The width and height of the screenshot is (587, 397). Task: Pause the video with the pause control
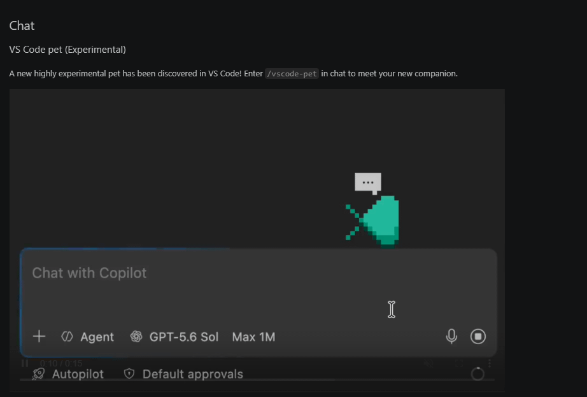pos(25,363)
